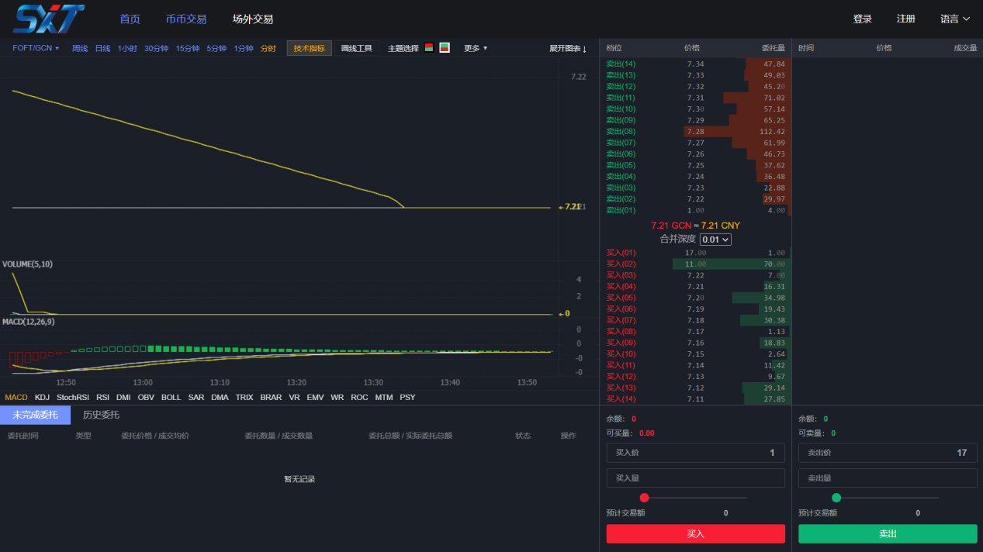Select the 15分钟 timeframe
This screenshot has width=983, height=552.
[188, 48]
